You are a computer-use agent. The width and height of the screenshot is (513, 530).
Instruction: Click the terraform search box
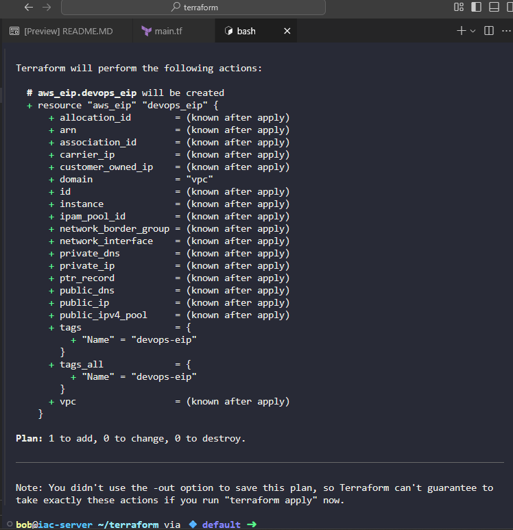(x=193, y=7)
